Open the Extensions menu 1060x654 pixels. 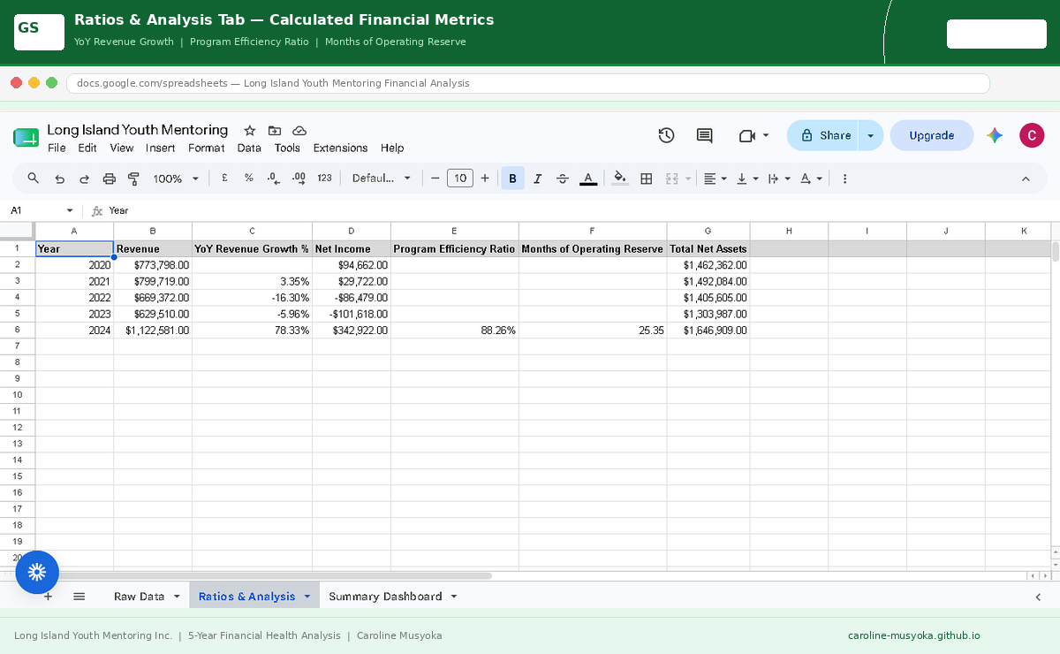click(340, 148)
